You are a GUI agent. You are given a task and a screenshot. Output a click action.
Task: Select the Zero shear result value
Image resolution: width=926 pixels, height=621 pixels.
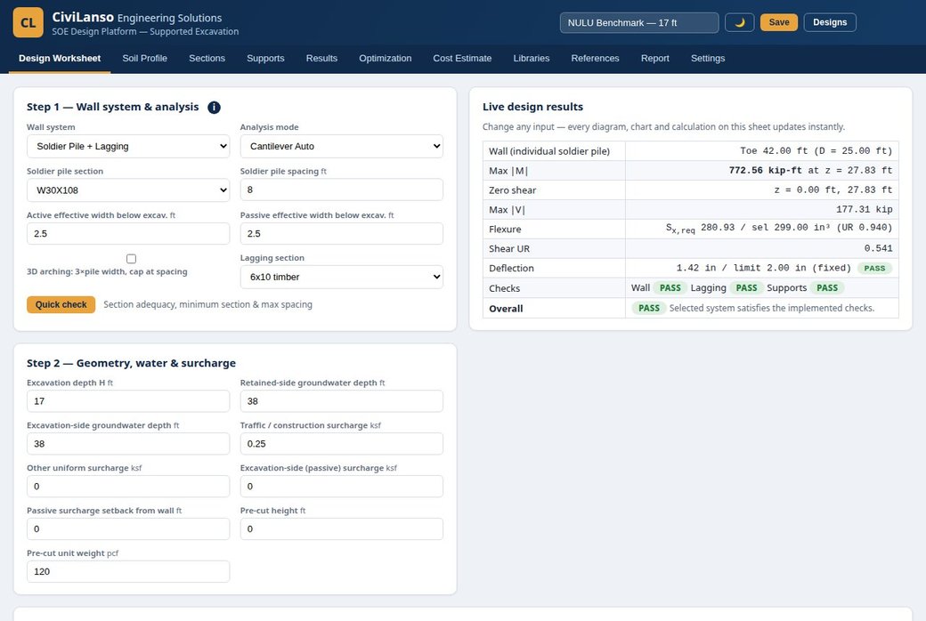coord(833,190)
